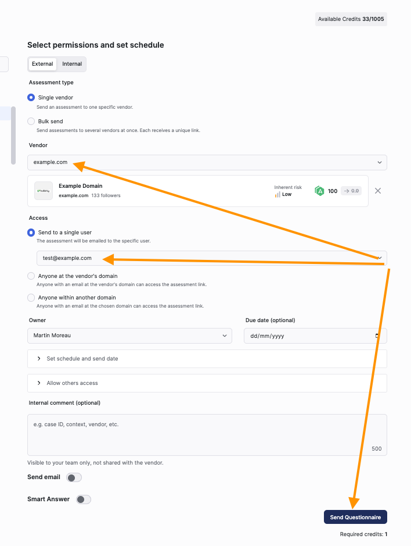Enable the Send email toggle
Viewport: 411px width, 546px height.
click(x=74, y=477)
